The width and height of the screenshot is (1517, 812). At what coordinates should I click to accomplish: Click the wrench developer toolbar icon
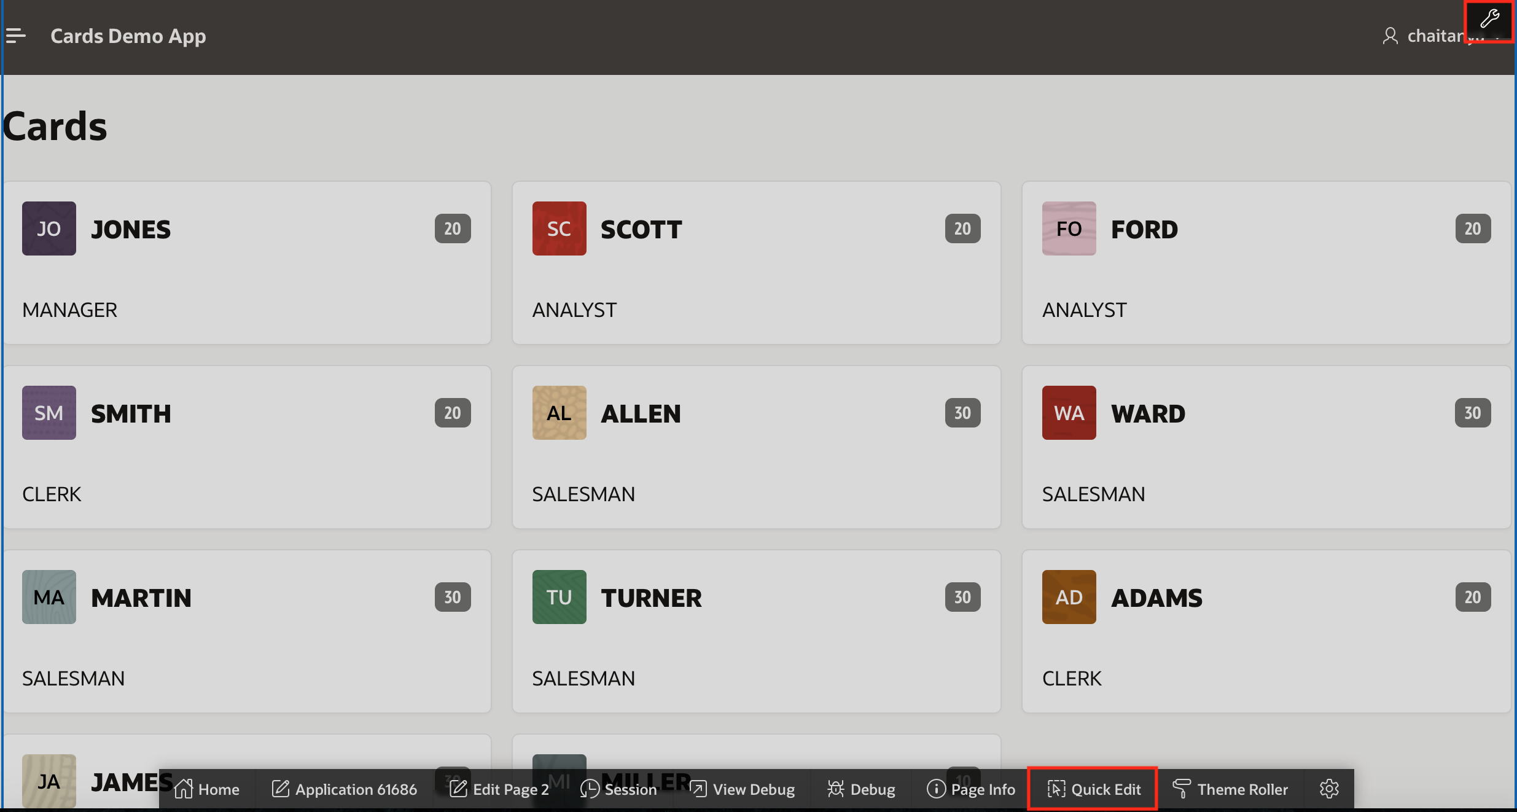pos(1489,20)
